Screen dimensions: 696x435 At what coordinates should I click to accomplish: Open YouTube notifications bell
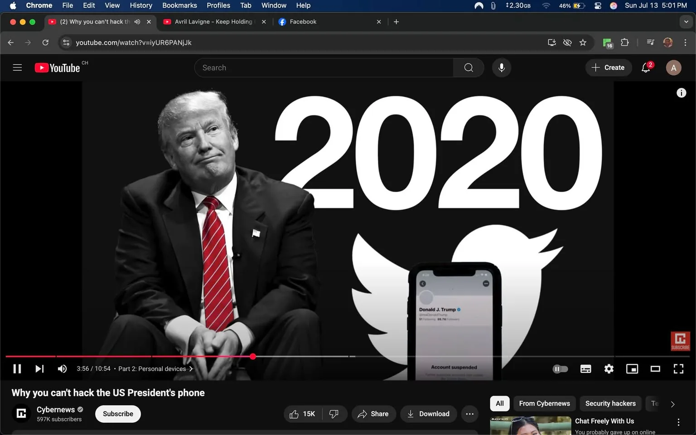tap(646, 68)
